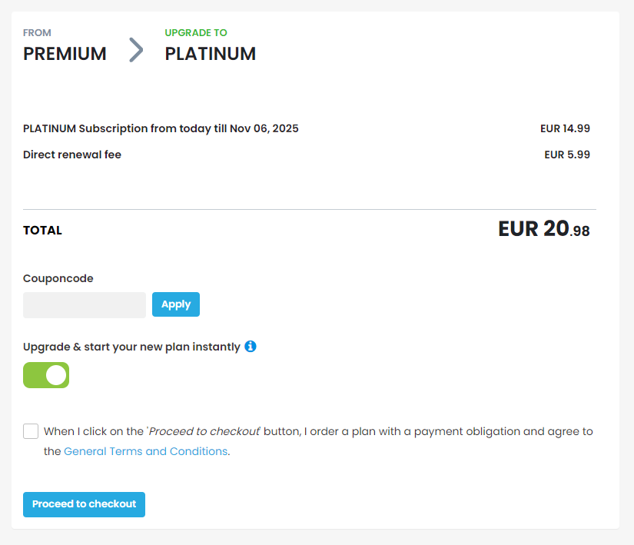Click the EUR 14.99 subscription price

(x=565, y=128)
